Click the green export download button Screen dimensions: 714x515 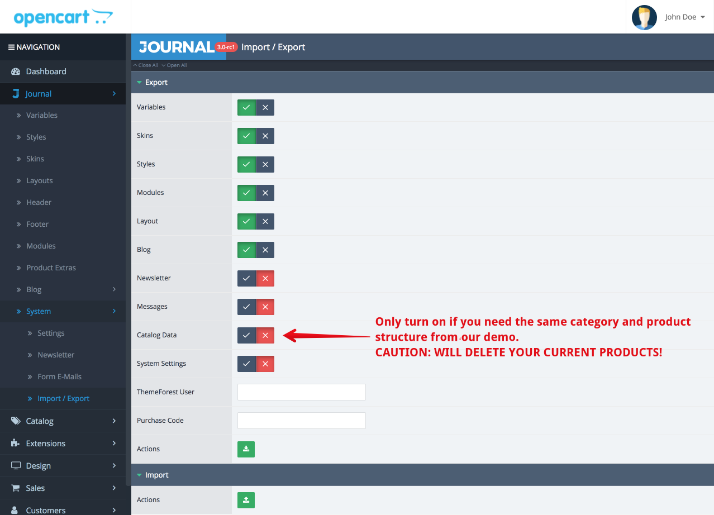tap(246, 449)
